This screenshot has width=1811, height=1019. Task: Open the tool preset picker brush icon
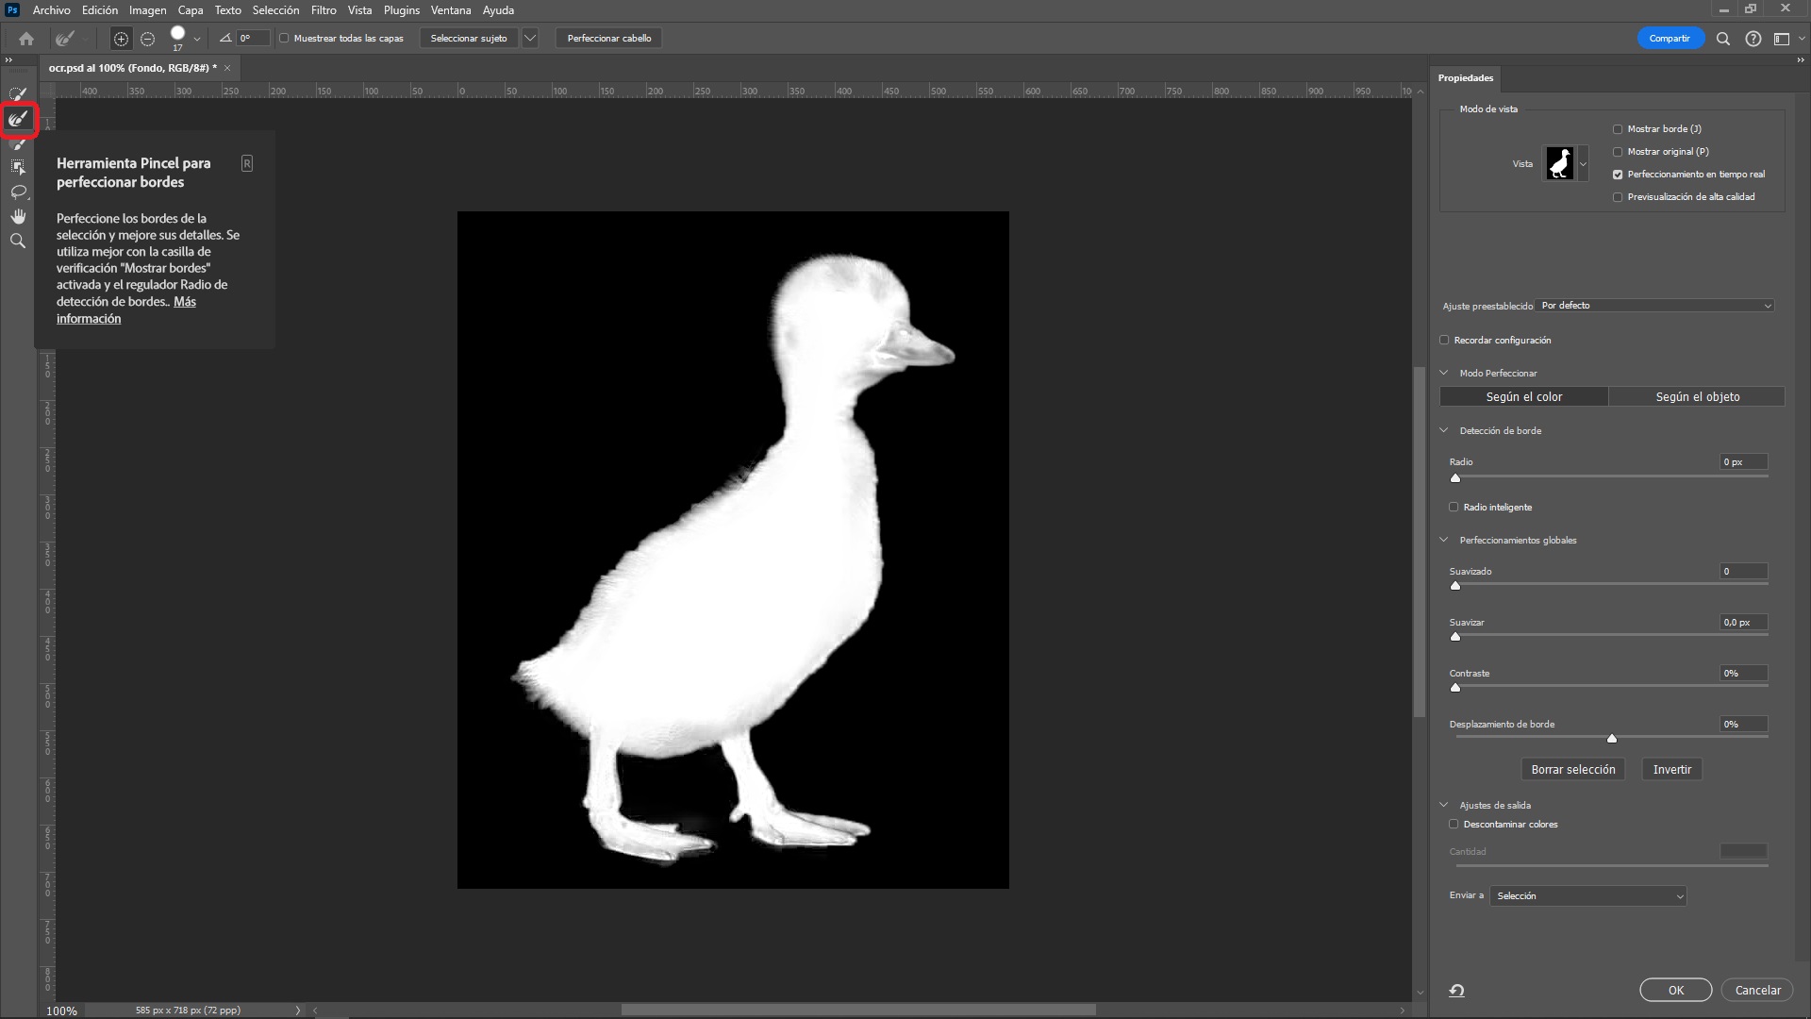click(64, 39)
